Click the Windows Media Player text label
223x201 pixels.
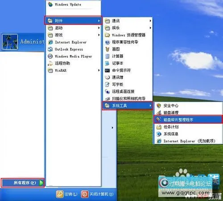click(73, 56)
